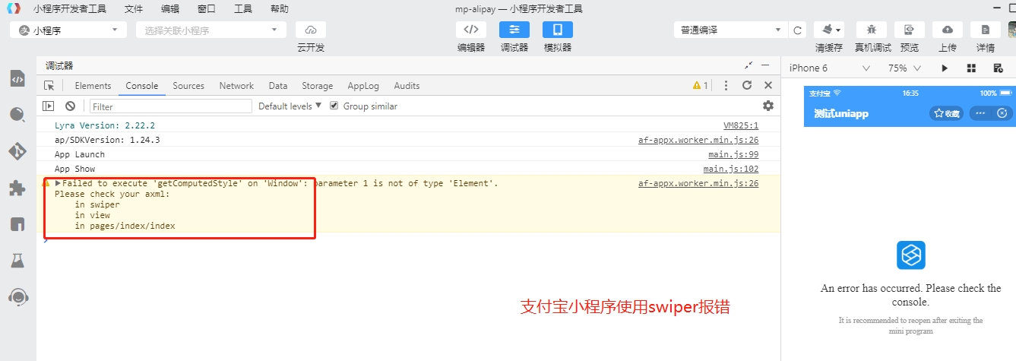Click the upload (上传) cloud icon
Screen dimensions: 1016x361
pyautogui.click(x=948, y=30)
